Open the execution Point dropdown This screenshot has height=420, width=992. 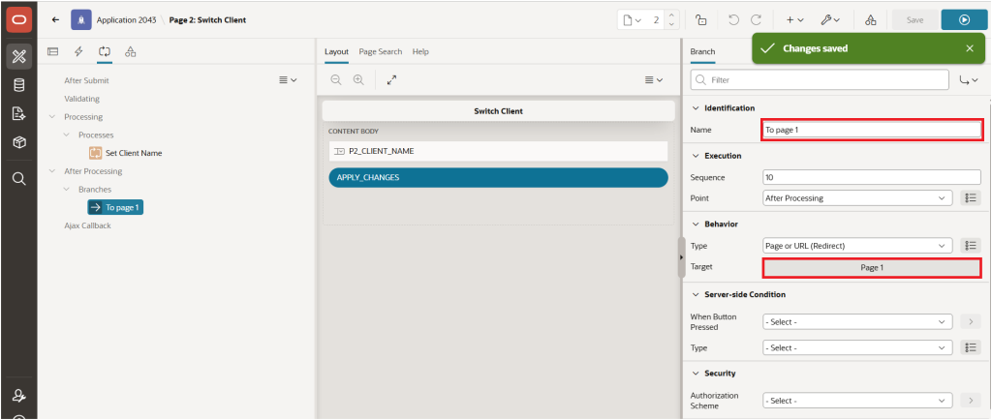[857, 197]
